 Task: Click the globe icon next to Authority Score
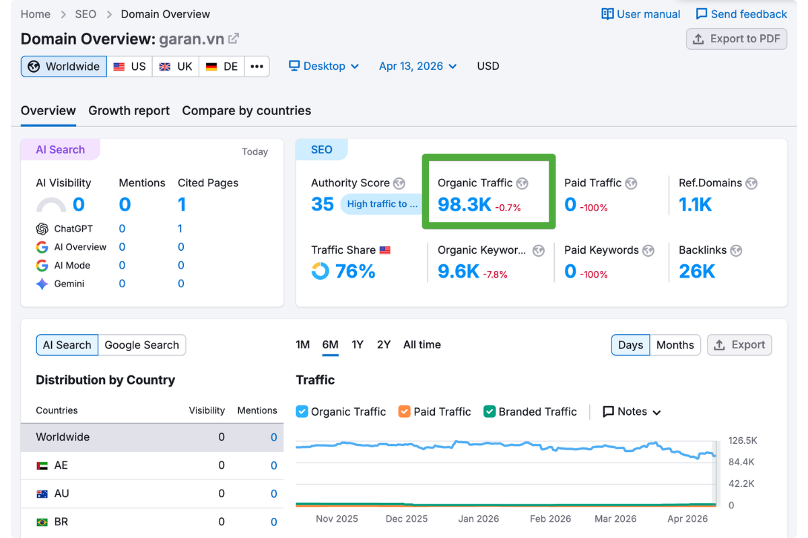(x=399, y=183)
